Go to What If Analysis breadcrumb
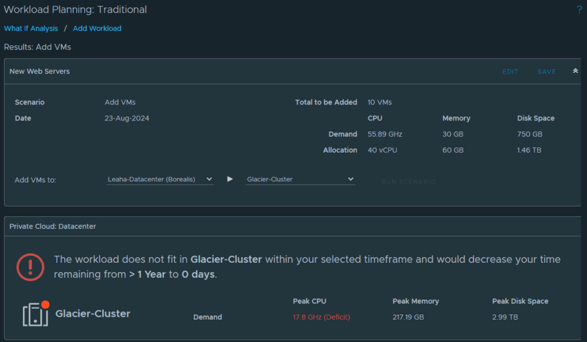 point(31,29)
